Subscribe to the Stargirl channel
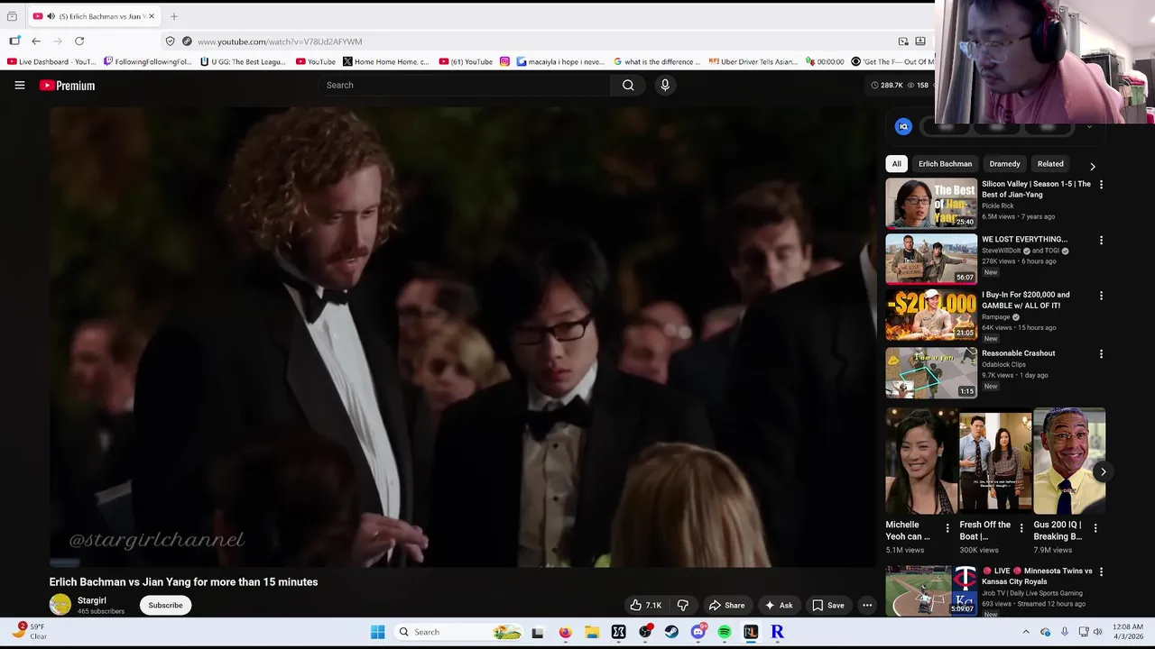The height and width of the screenshot is (649, 1155). click(x=165, y=605)
